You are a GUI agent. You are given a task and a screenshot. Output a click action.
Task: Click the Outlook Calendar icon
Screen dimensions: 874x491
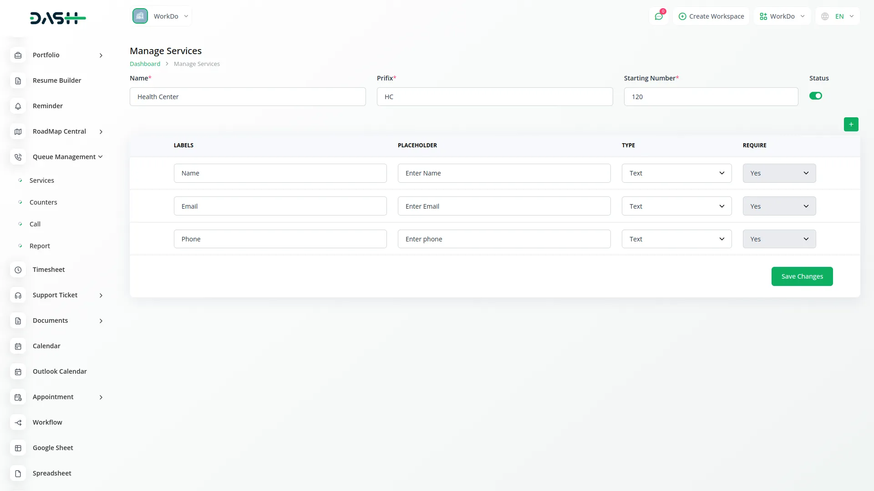18,371
